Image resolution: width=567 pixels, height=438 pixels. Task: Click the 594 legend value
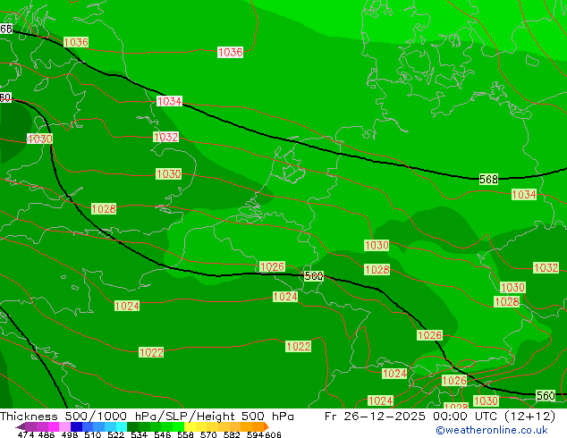[255, 434]
